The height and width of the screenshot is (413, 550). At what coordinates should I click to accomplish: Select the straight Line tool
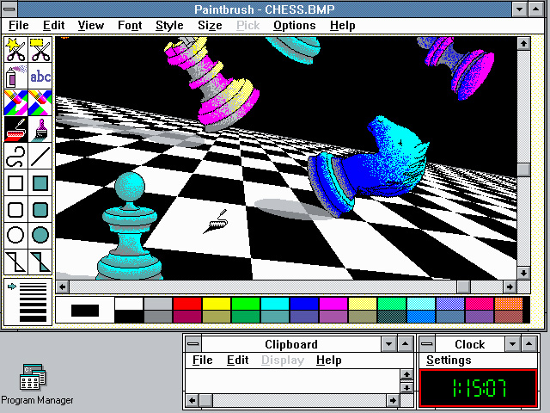(x=40, y=156)
